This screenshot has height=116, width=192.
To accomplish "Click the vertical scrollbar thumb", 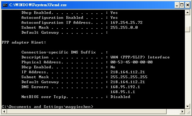I will tap(187, 29).
